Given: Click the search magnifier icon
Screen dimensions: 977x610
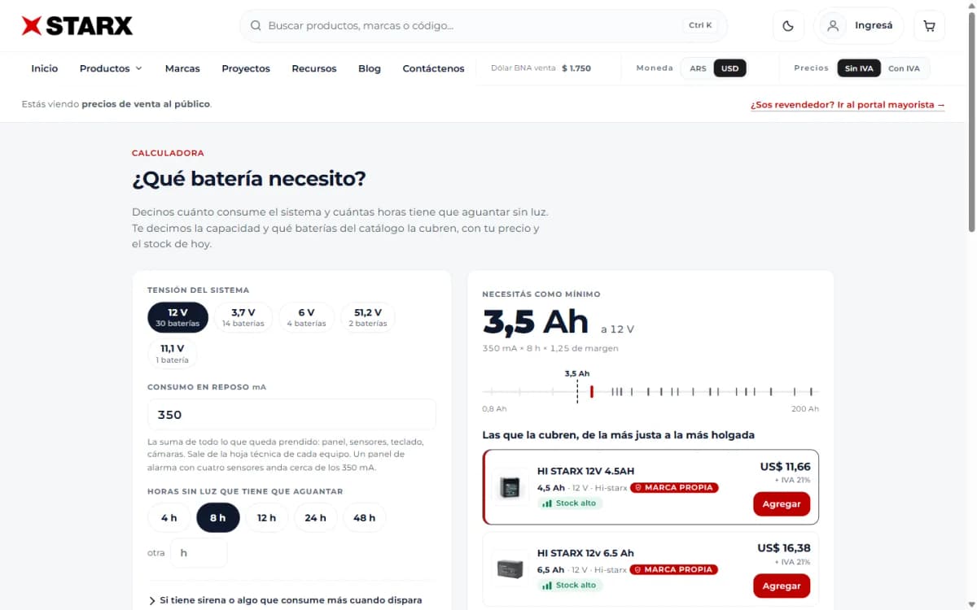Looking at the screenshot, I should point(256,26).
